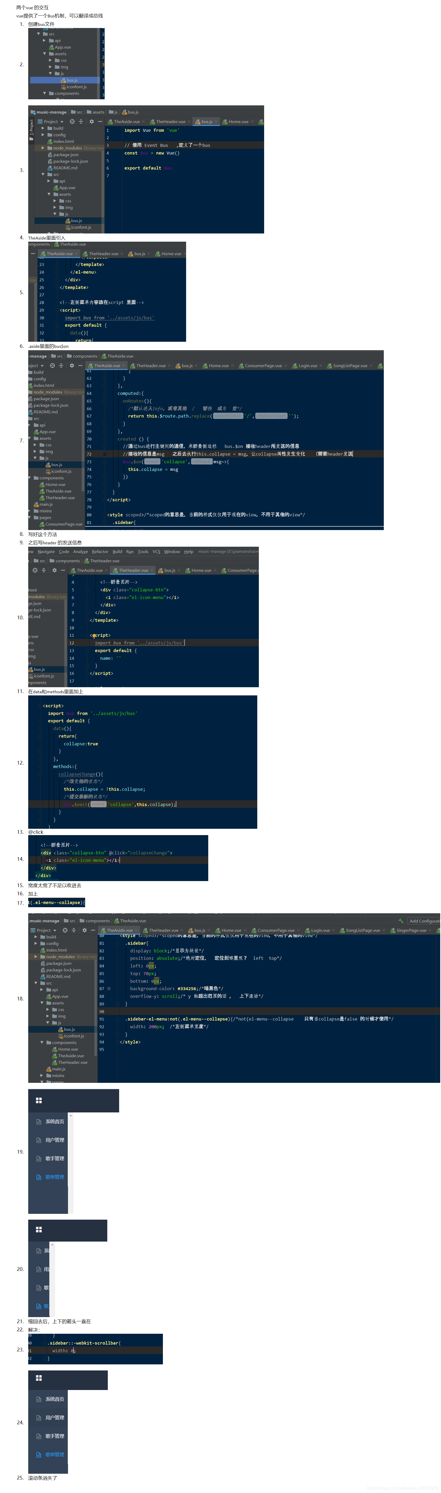
Task: Open package-lock.json in bus.js editor tree
Action: (68, 161)
